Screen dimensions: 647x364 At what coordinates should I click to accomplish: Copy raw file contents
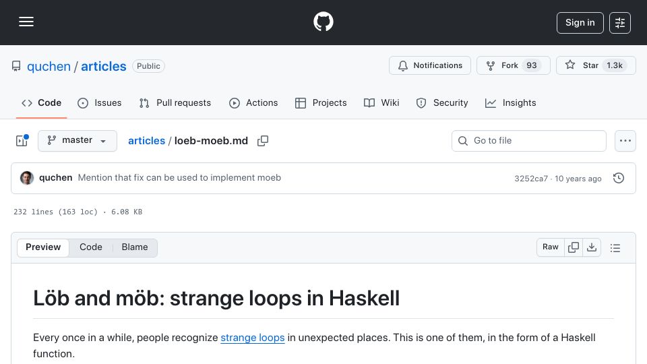pos(574,247)
